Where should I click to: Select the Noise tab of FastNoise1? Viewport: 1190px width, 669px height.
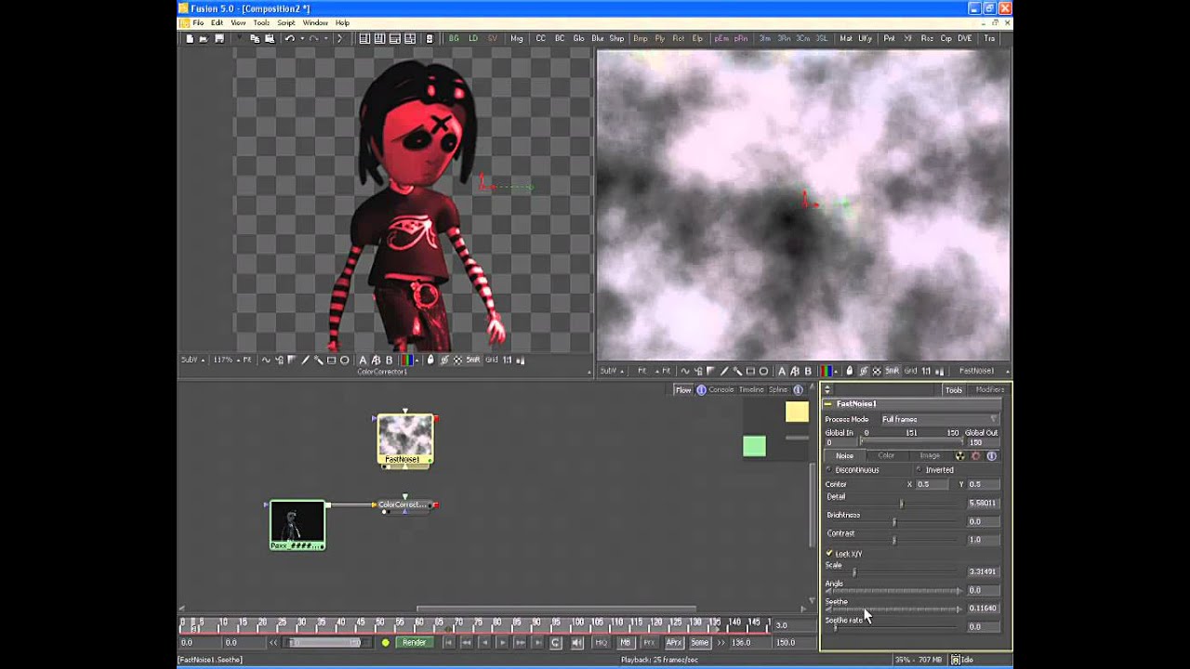[x=844, y=455]
